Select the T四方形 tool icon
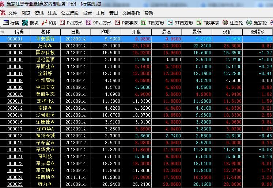This screenshot has width=273, height=188. click(144, 23)
